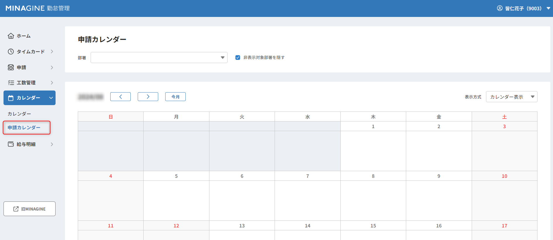Click the 旧MINAGINE button

[x=30, y=209]
